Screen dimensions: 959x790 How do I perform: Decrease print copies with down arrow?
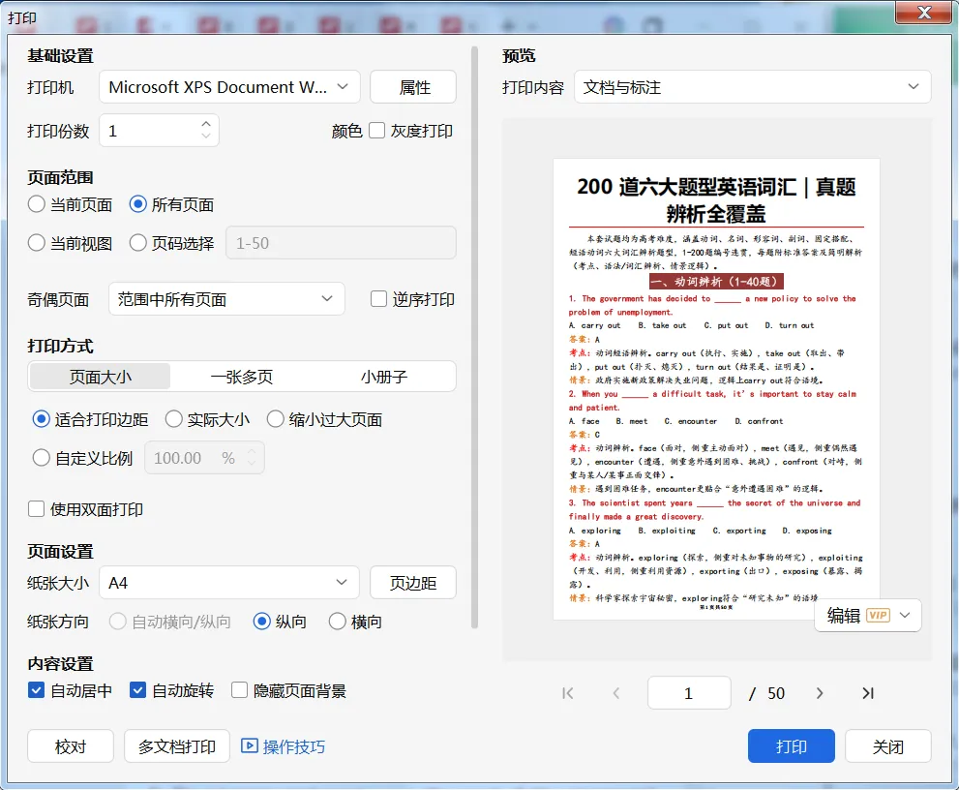(206, 136)
